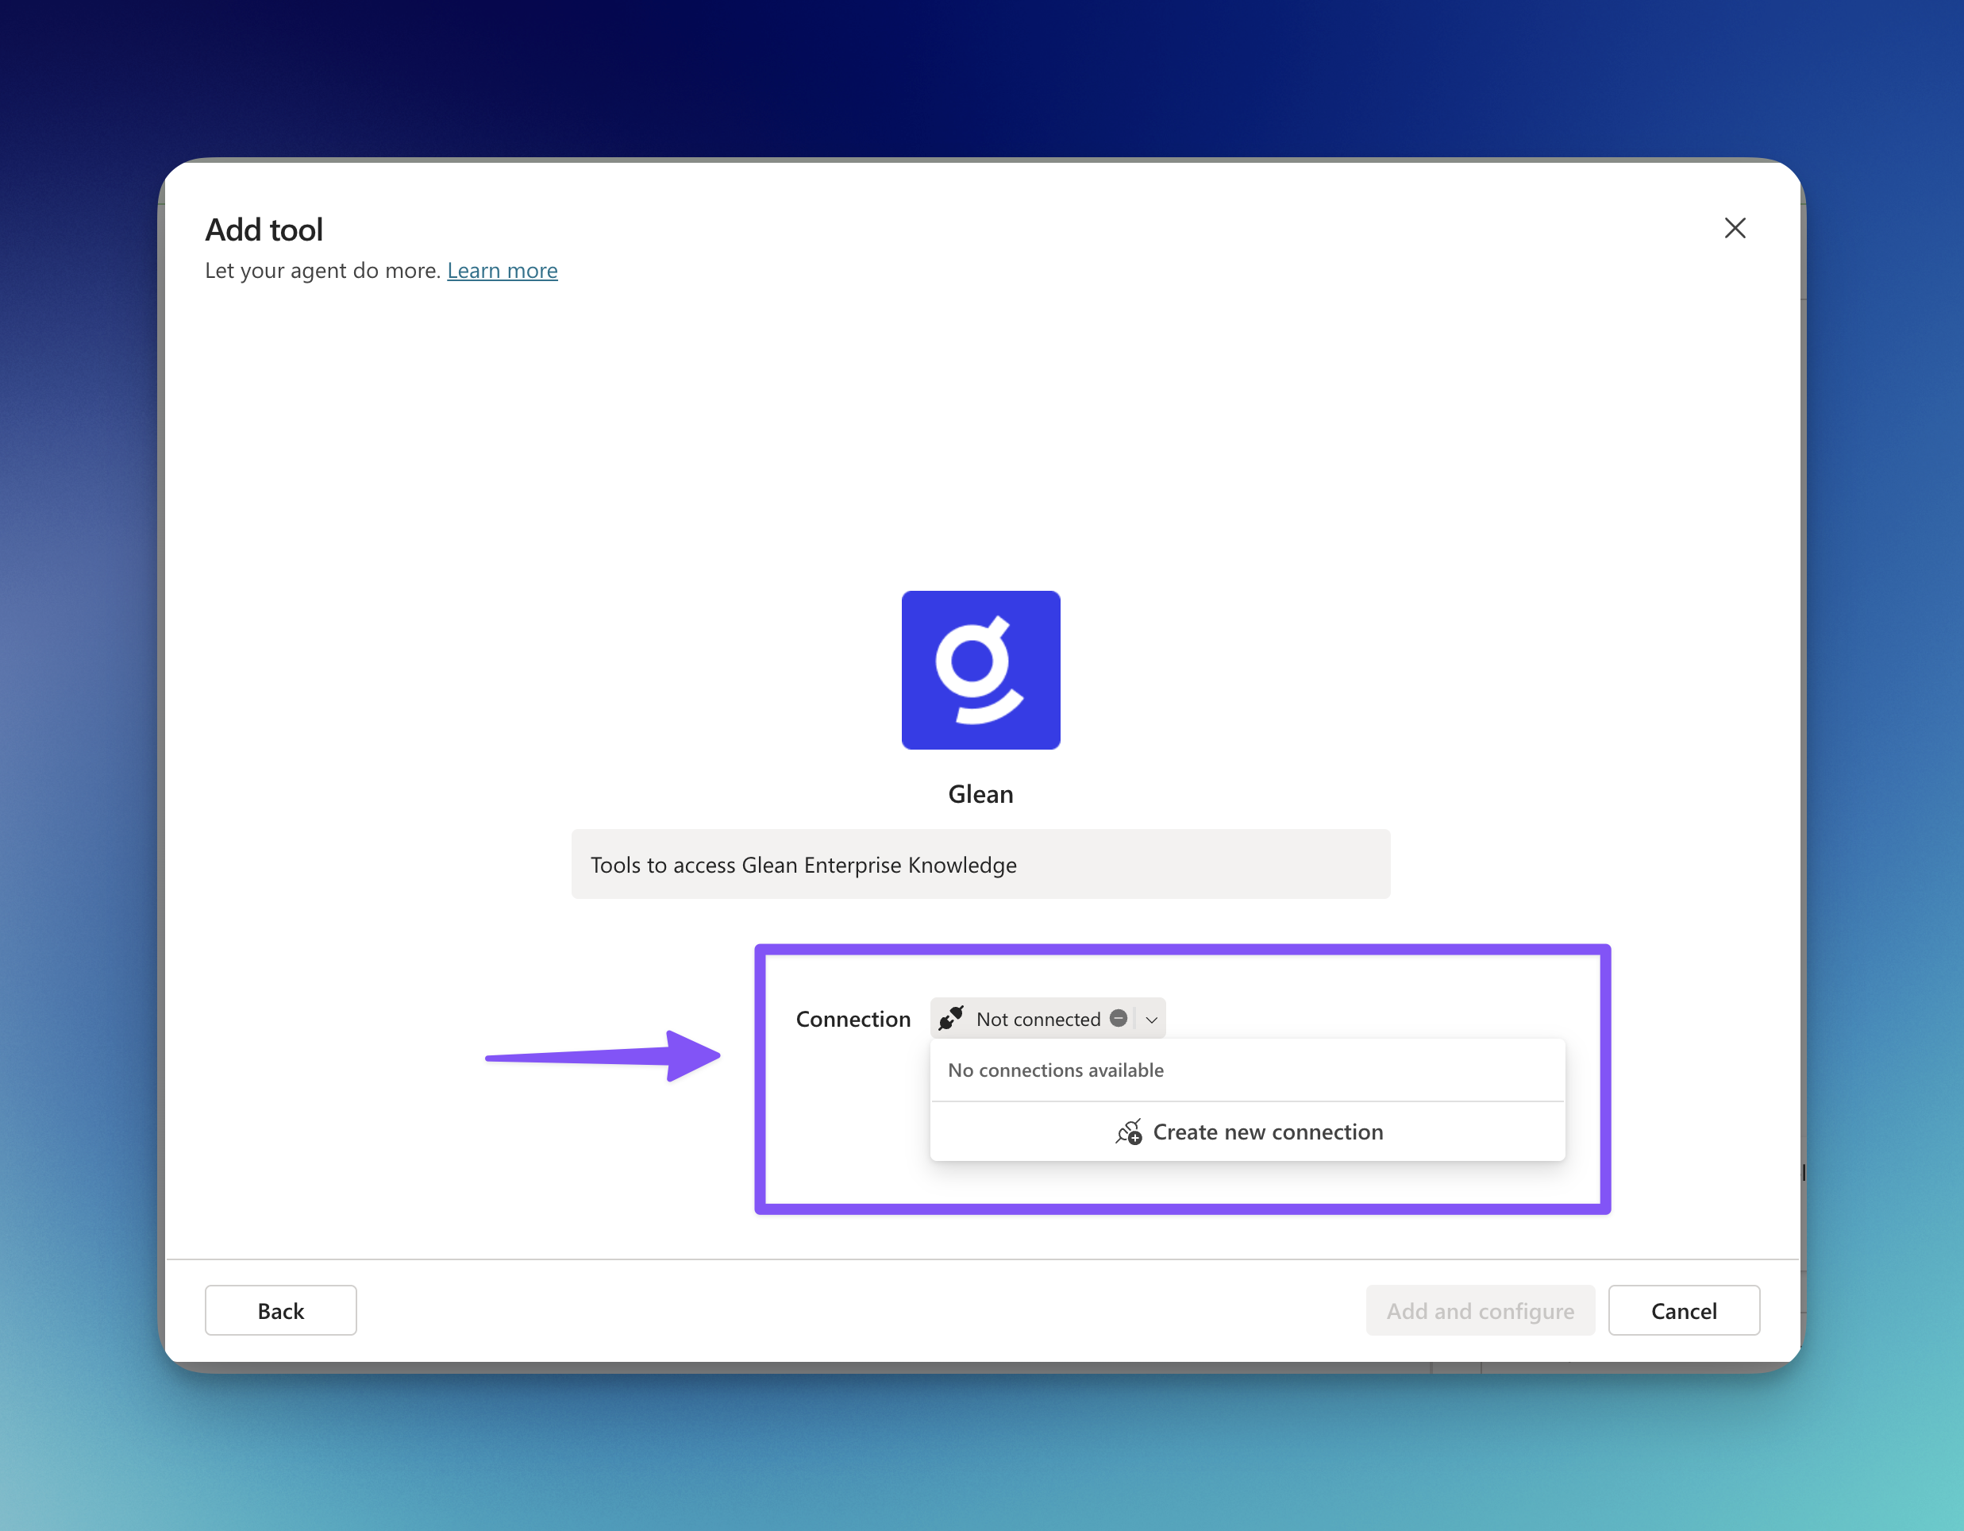
Task: Close the Add tool dialog
Action: click(x=1735, y=229)
